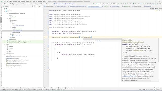Open the TODO tool window button
162x91 pixels.
point(40,88)
